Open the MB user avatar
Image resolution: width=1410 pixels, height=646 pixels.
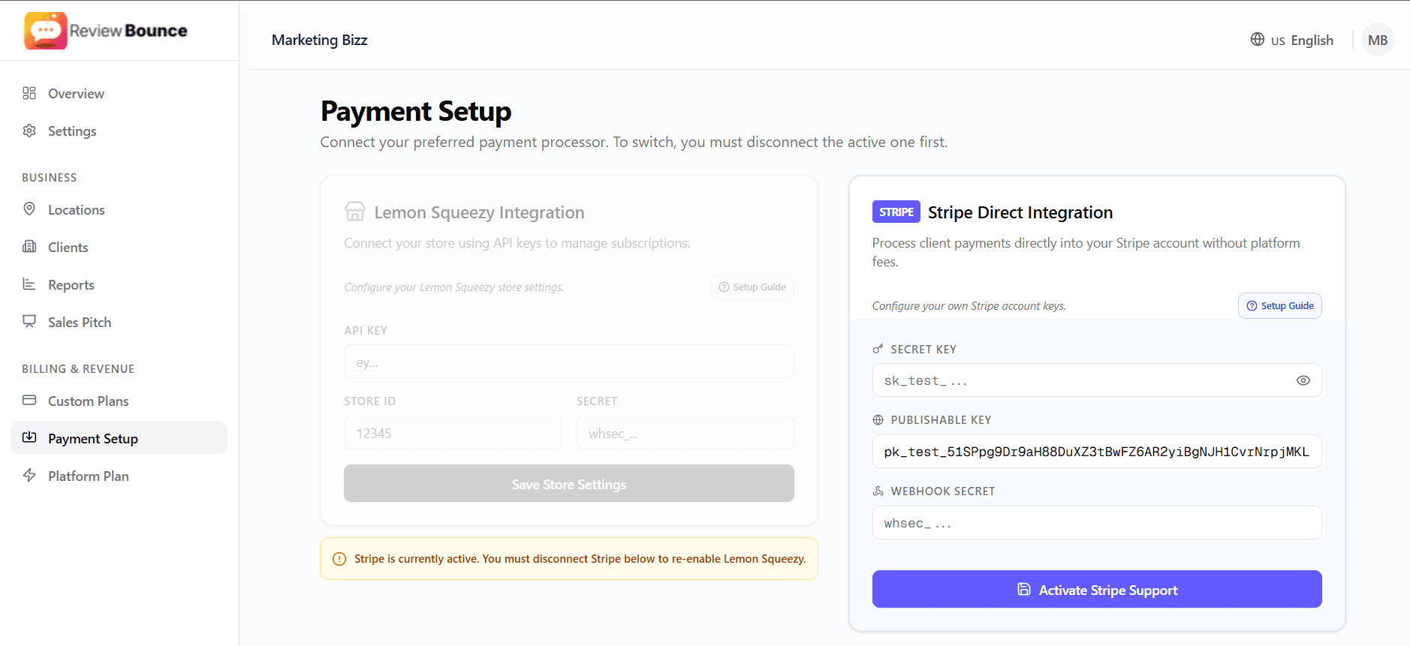tap(1378, 40)
